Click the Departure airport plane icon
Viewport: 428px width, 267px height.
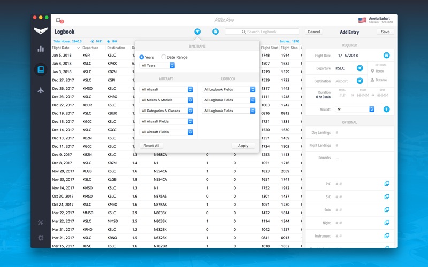pyautogui.click(x=360, y=68)
